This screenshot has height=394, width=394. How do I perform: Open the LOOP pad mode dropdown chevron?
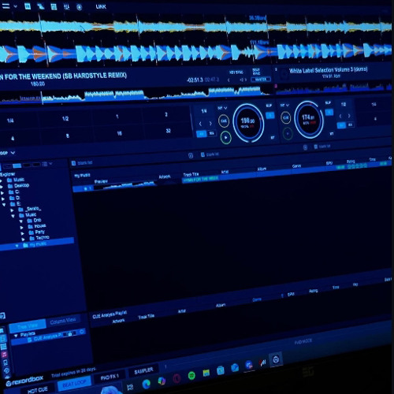(x=13, y=152)
